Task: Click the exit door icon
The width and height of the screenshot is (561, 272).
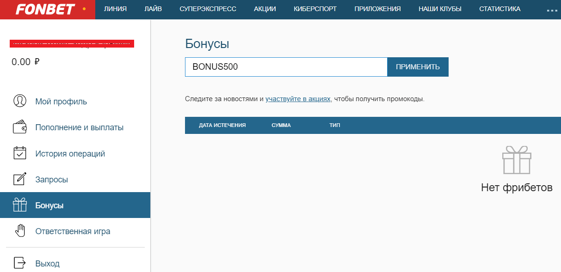Action: tap(19, 263)
